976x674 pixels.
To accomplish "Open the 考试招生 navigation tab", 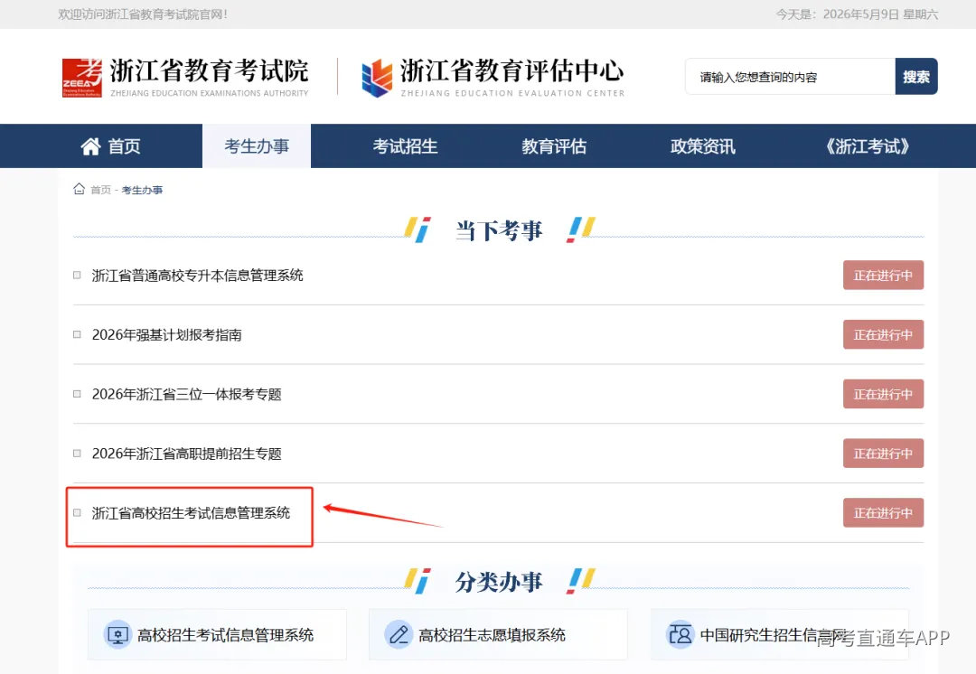I will click(405, 146).
